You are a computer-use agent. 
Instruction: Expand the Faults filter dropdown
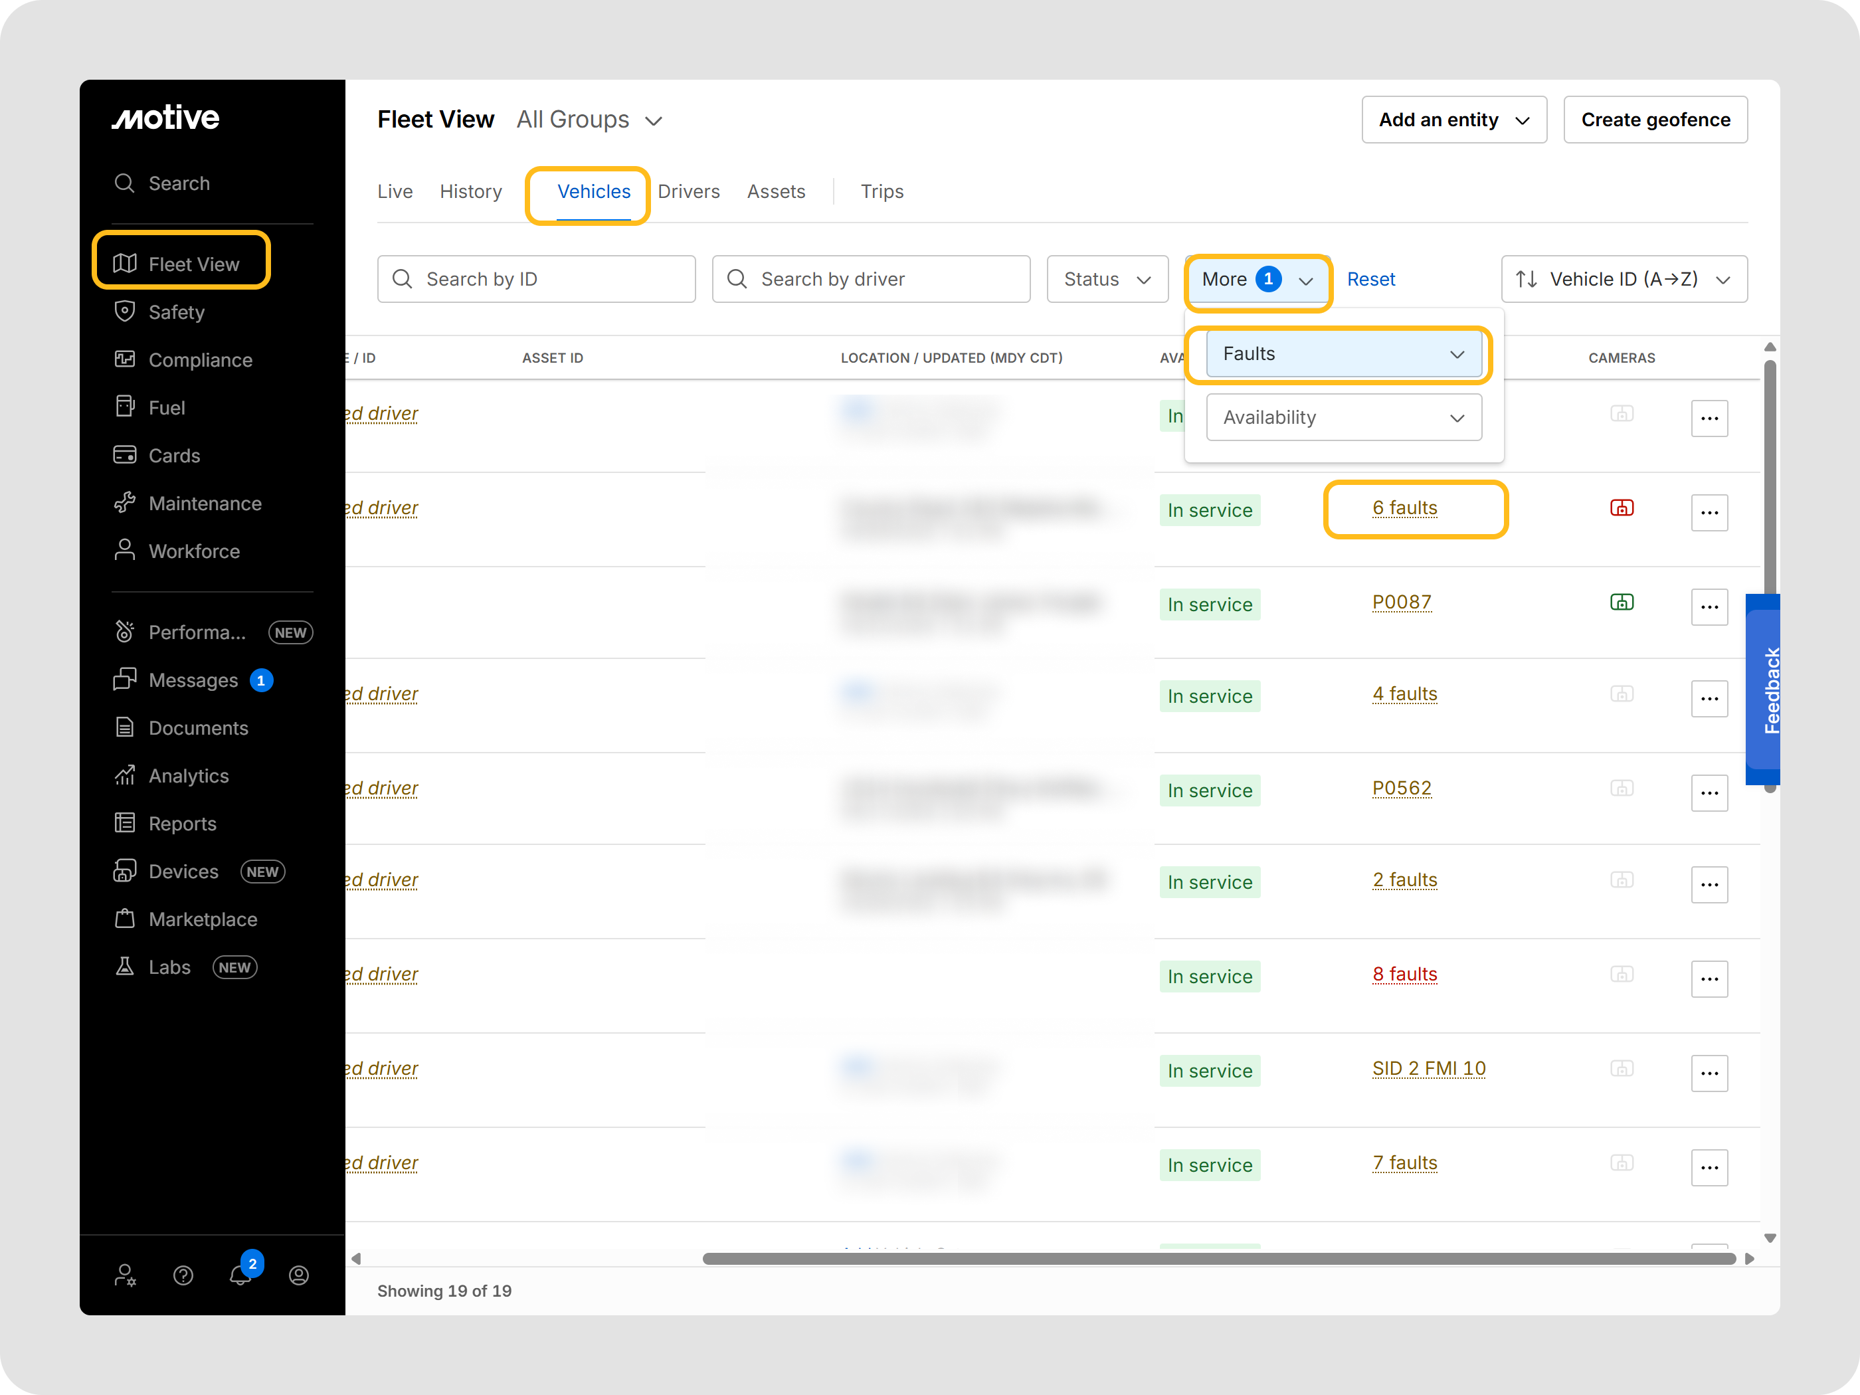(1344, 354)
